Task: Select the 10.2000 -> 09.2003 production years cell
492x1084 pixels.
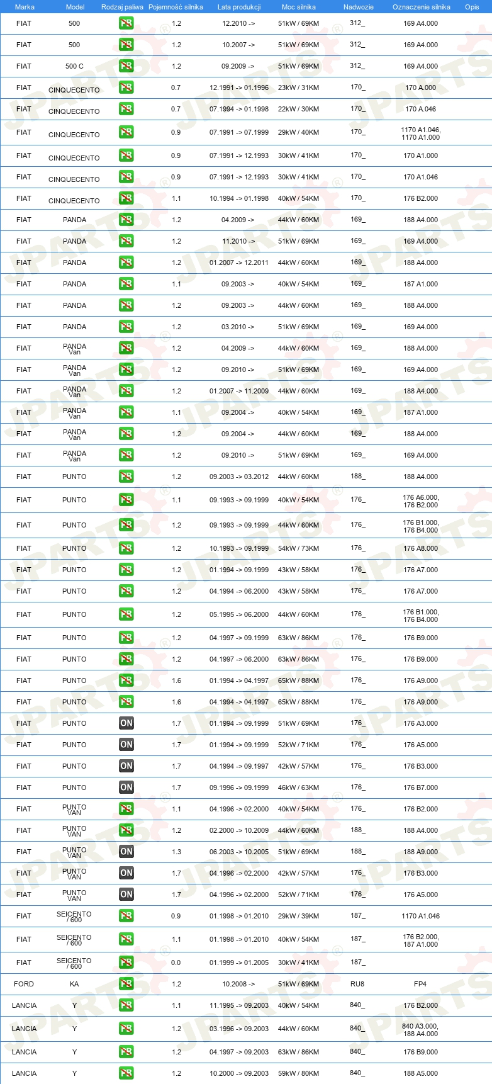Action: coord(239,1073)
